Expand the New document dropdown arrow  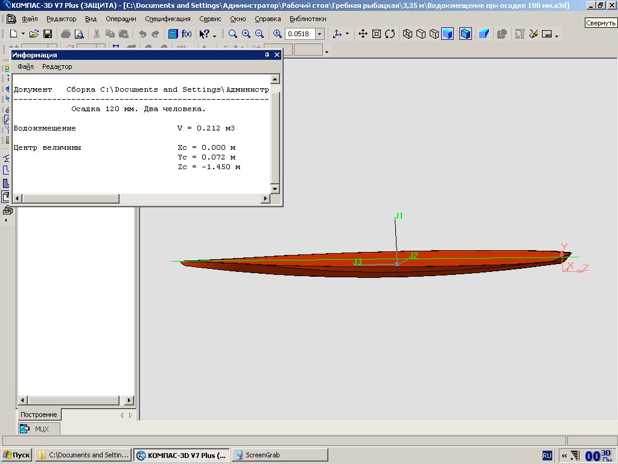pos(24,34)
